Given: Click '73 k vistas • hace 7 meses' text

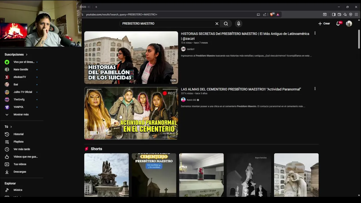Looking at the screenshot, I should (194, 43).
